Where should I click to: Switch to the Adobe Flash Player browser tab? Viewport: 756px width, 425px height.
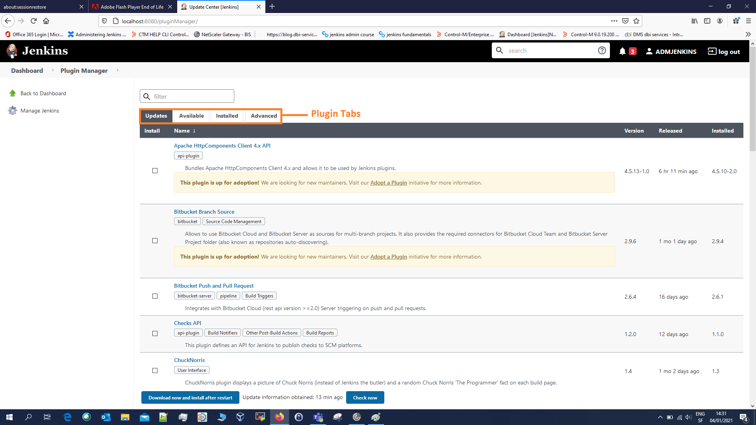pyautogui.click(x=132, y=7)
